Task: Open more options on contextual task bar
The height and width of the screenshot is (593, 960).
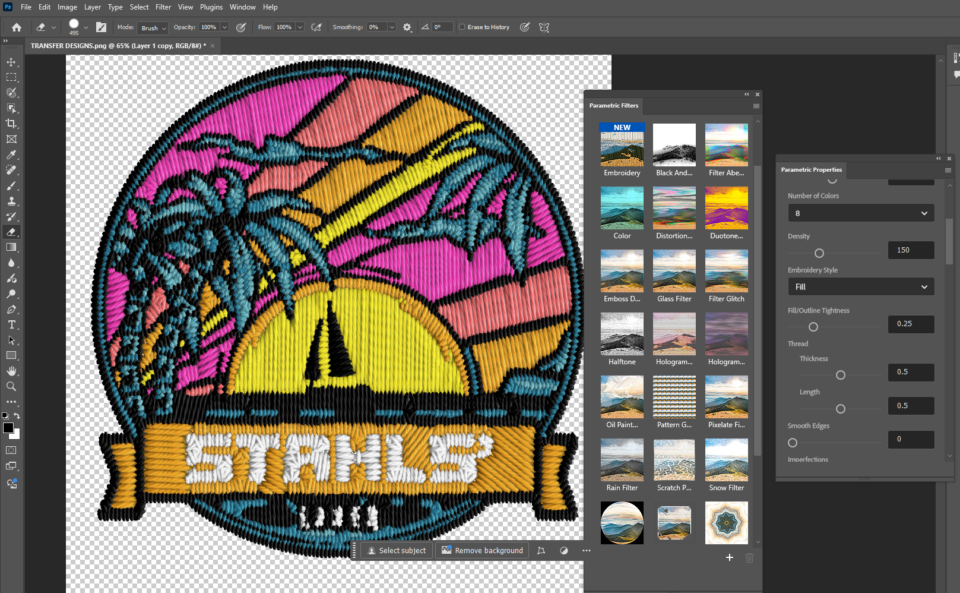Action: 587,551
